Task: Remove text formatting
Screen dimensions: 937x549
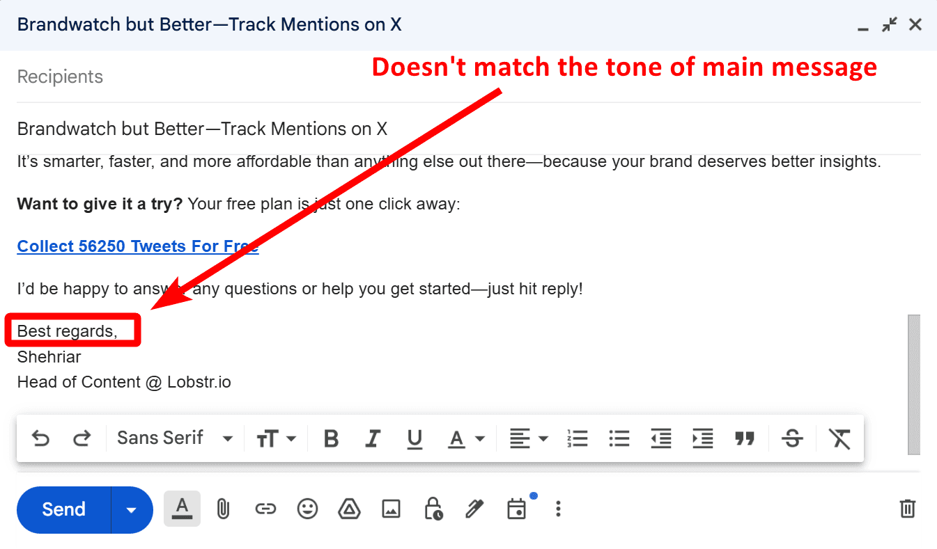Action: pos(839,438)
